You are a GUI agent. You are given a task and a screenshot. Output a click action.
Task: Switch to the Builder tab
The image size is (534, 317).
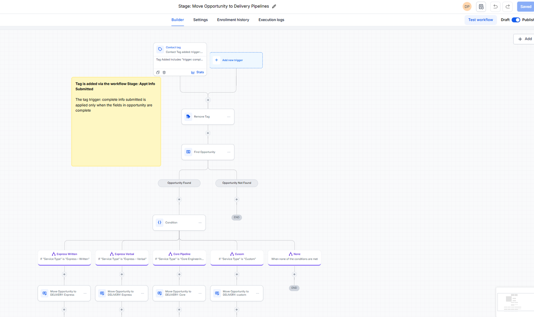tap(178, 20)
